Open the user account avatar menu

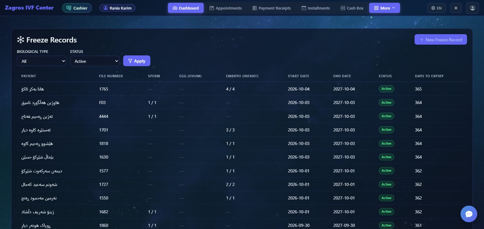click(x=472, y=8)
